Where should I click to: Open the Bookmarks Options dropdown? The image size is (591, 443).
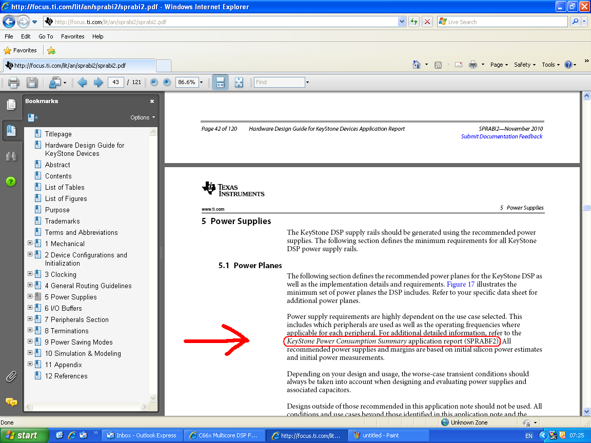coord(143,117)
